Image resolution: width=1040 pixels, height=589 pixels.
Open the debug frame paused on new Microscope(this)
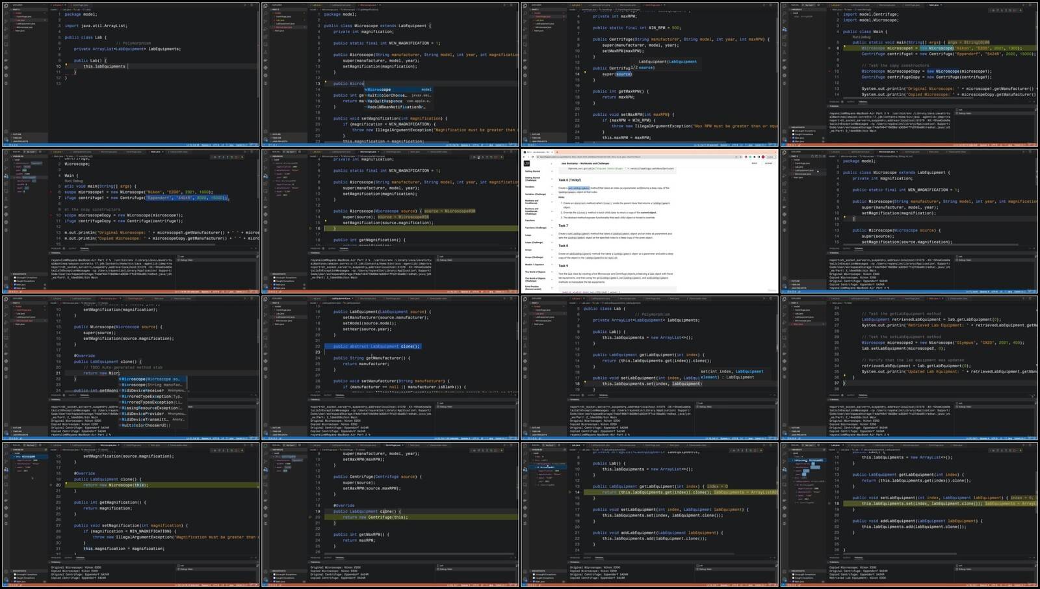tap(131, 515)
